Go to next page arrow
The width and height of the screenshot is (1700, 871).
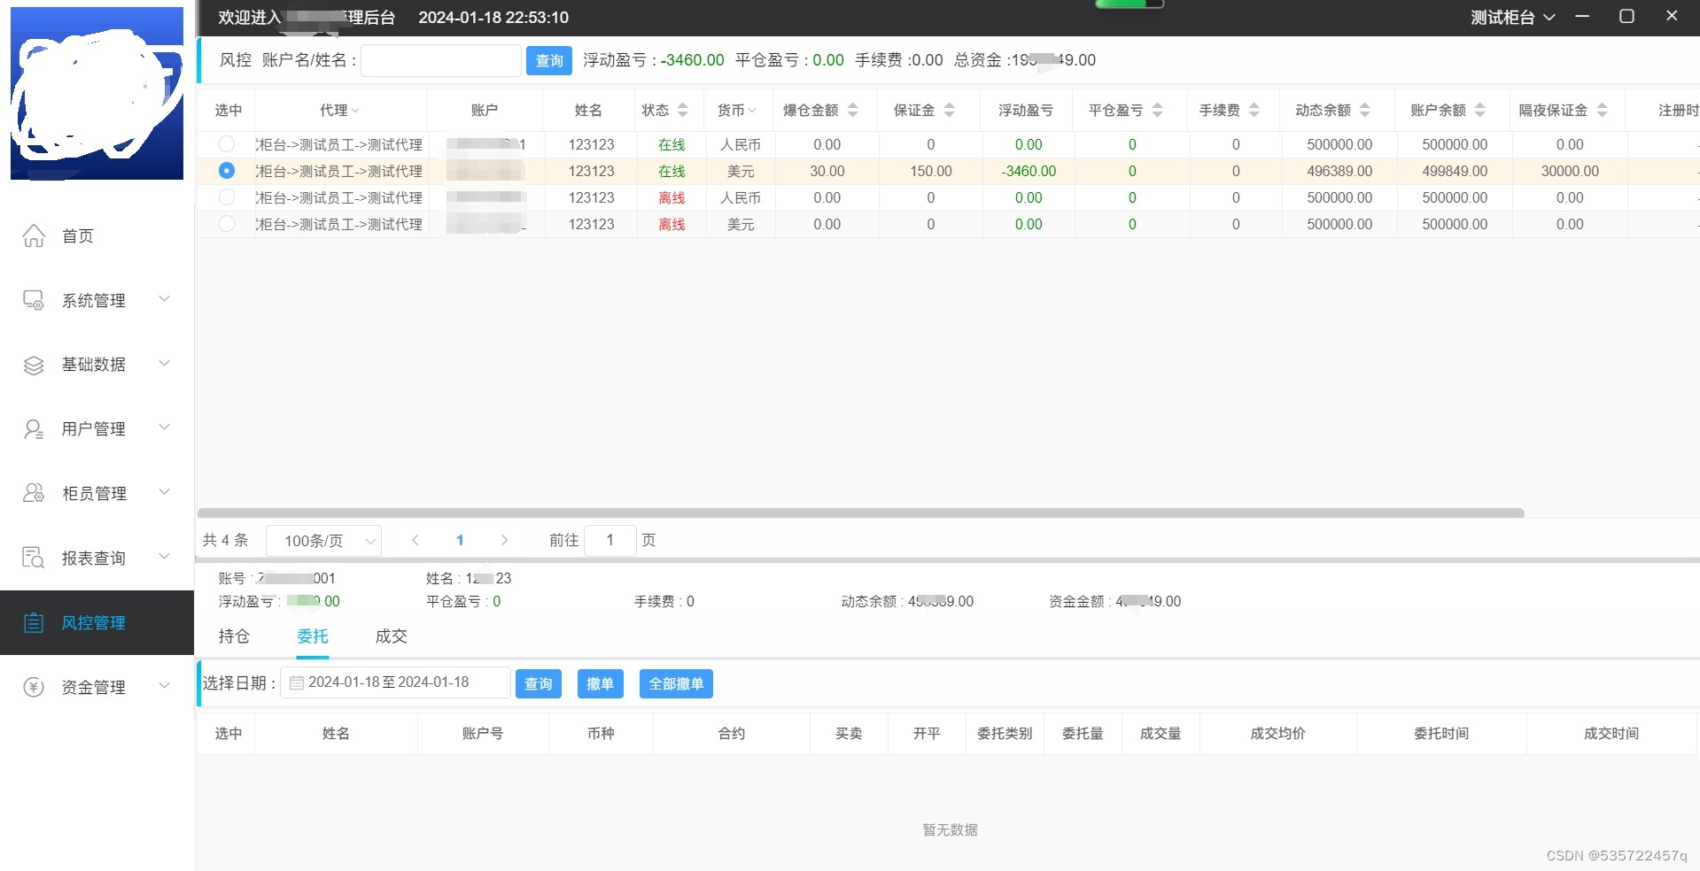[x=504, y=540]
